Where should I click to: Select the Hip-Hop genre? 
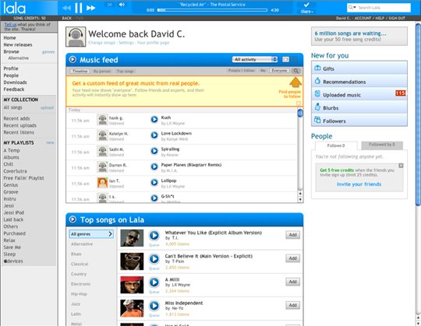79,294
